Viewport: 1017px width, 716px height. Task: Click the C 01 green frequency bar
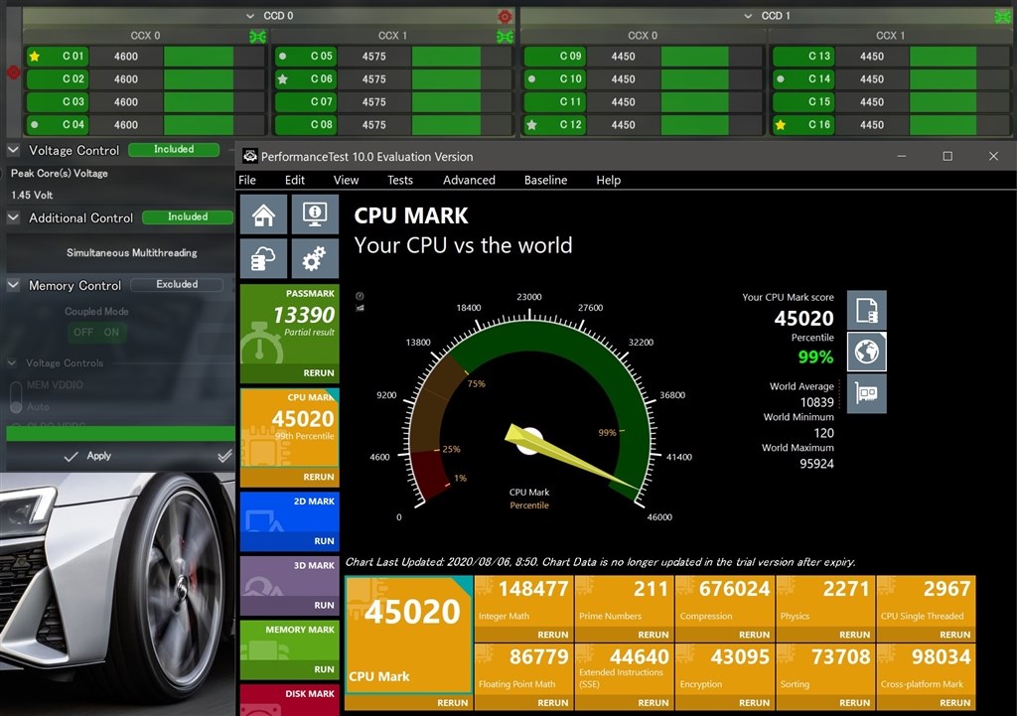(199, 57)
